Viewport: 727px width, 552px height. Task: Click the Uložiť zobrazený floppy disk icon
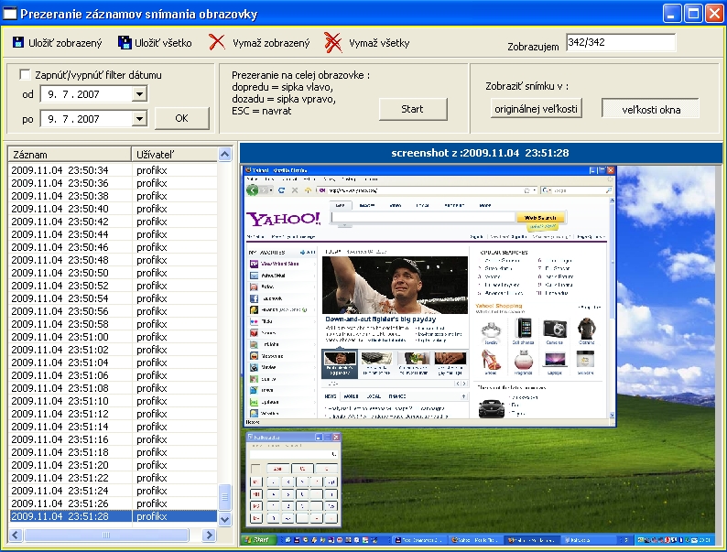19,42
